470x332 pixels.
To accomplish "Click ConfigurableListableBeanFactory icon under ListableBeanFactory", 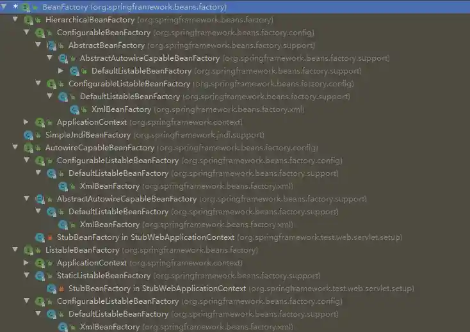I will pyautogui.click(x=40, y=301).
